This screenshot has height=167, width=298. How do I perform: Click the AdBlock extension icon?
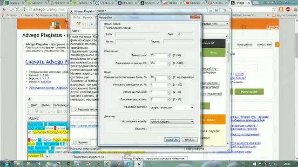pyautogui.click(x=288, y=9)
